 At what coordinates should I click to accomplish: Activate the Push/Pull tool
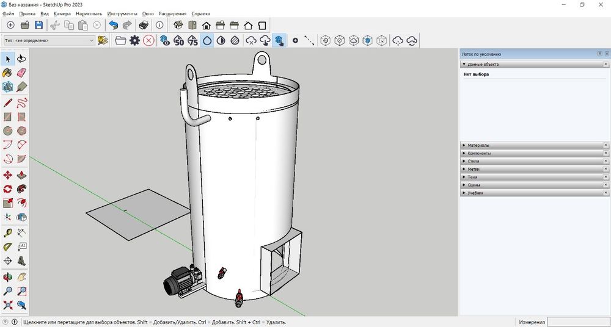[x=22, y=175]
